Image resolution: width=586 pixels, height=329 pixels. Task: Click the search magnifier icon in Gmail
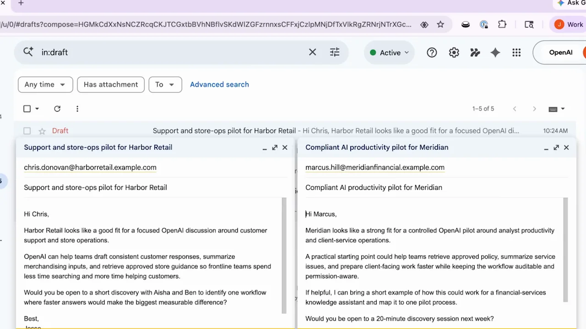28,52
